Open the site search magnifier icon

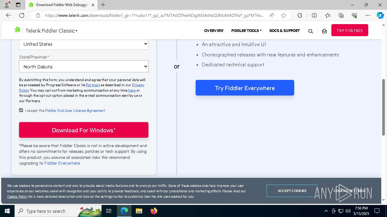(311, 31)
